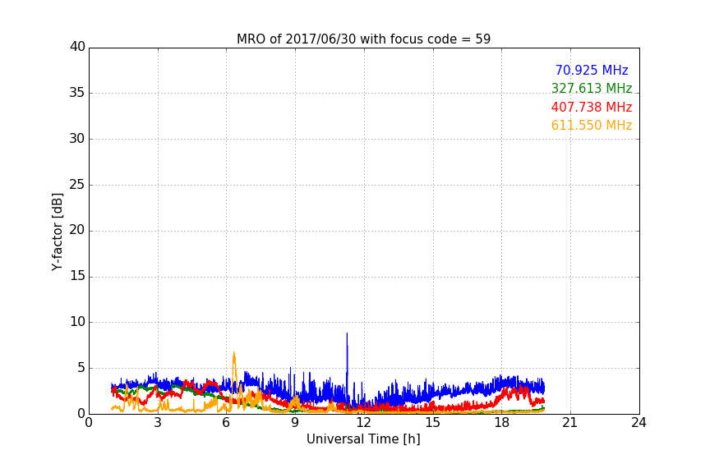Select the 70.925 MHz legend label

coord(592,70)
